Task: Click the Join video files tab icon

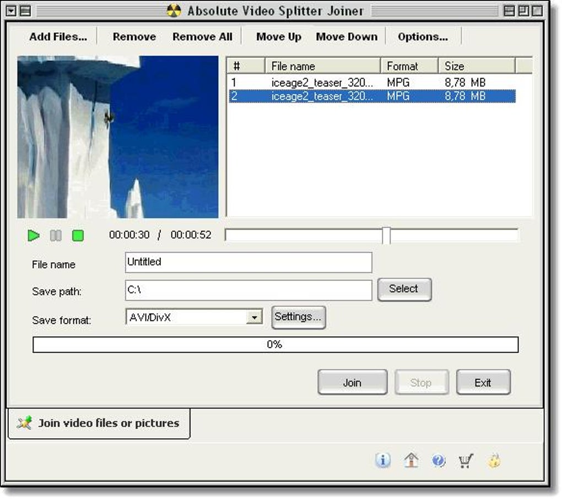Action: point(24,423)
